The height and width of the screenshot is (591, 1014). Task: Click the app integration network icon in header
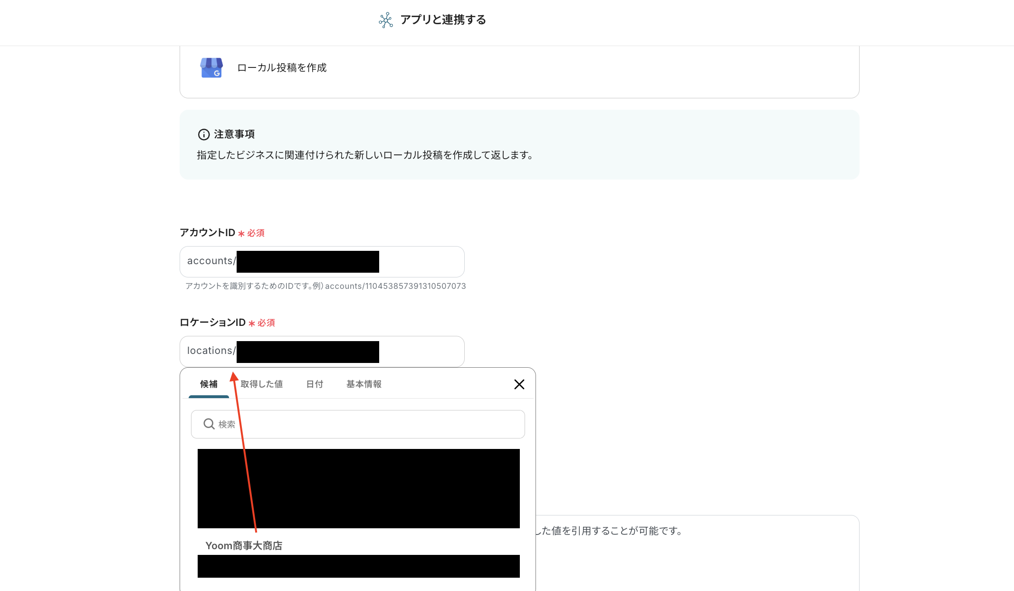tap(385, 20)
